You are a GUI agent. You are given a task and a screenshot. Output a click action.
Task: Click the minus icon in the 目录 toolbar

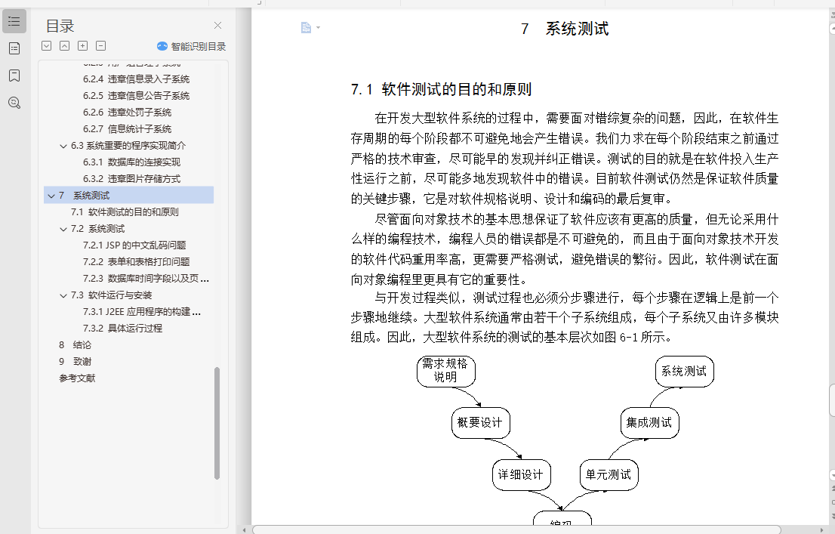(x=100, y=46)
